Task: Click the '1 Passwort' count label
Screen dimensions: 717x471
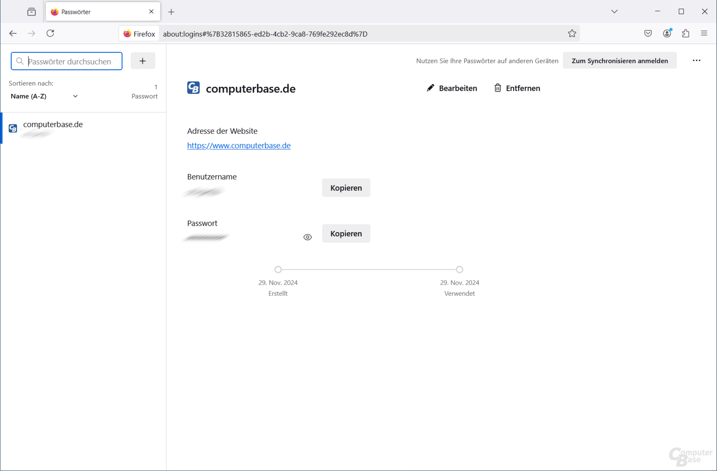Action: point(145,92)
